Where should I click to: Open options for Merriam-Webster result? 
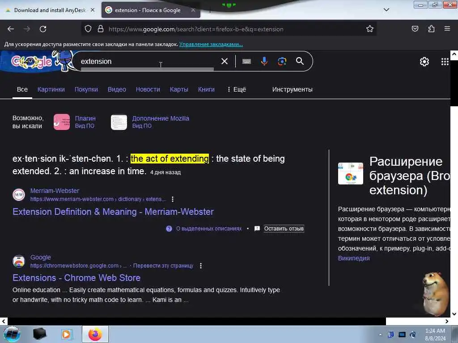pyautogui.click(x=173, y=199)
